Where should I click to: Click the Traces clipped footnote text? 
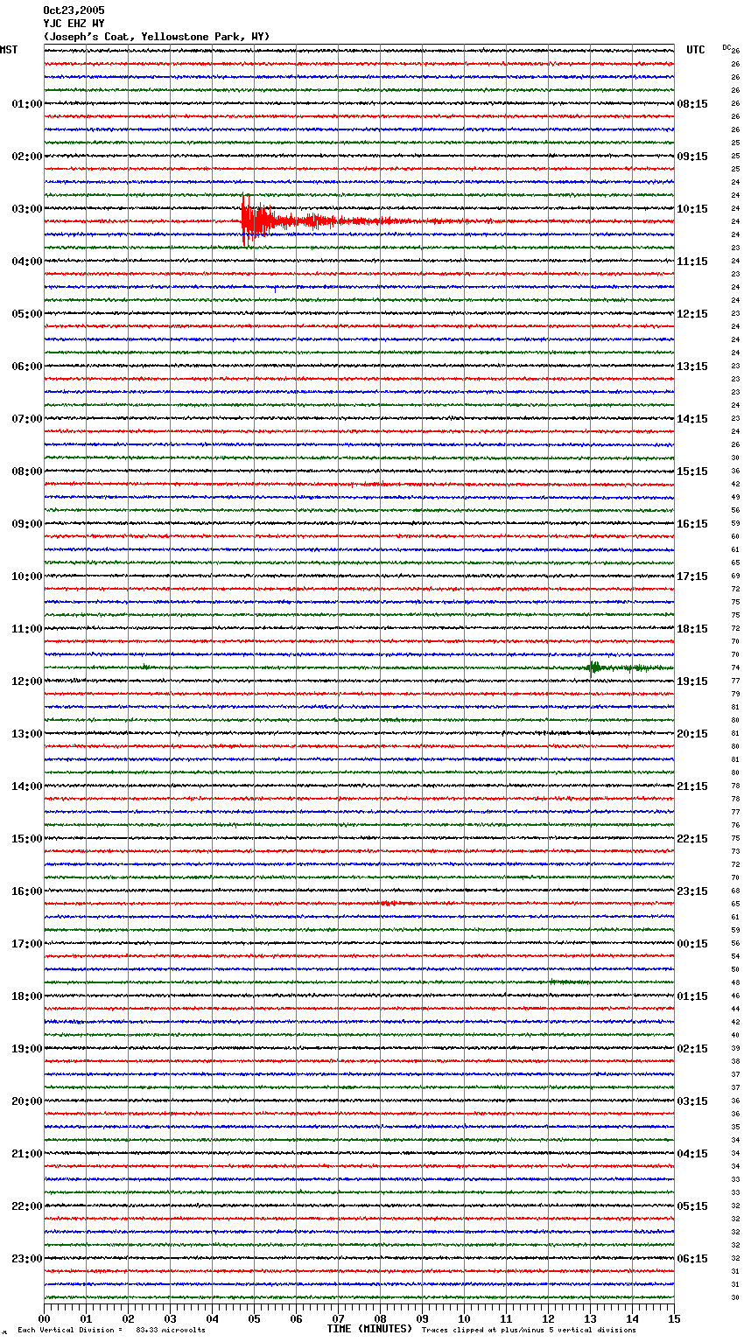(529, 1330)
